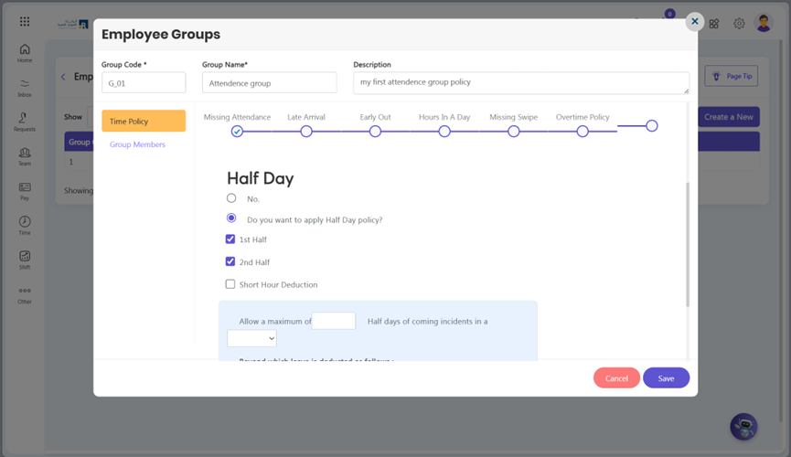791x457 pixels.
Task: Go to Home in the sidebar
Action: point(25,53)
